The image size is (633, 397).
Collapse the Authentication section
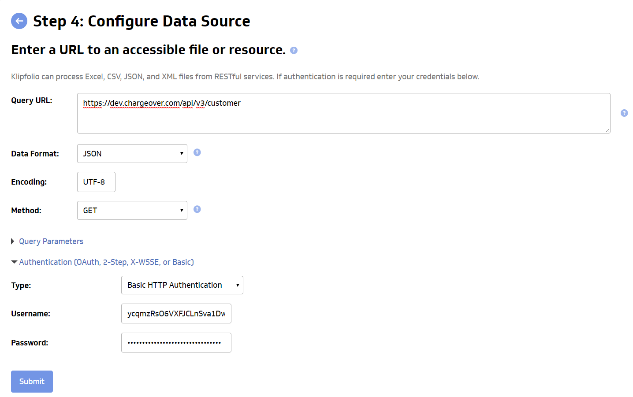point(102,262)
